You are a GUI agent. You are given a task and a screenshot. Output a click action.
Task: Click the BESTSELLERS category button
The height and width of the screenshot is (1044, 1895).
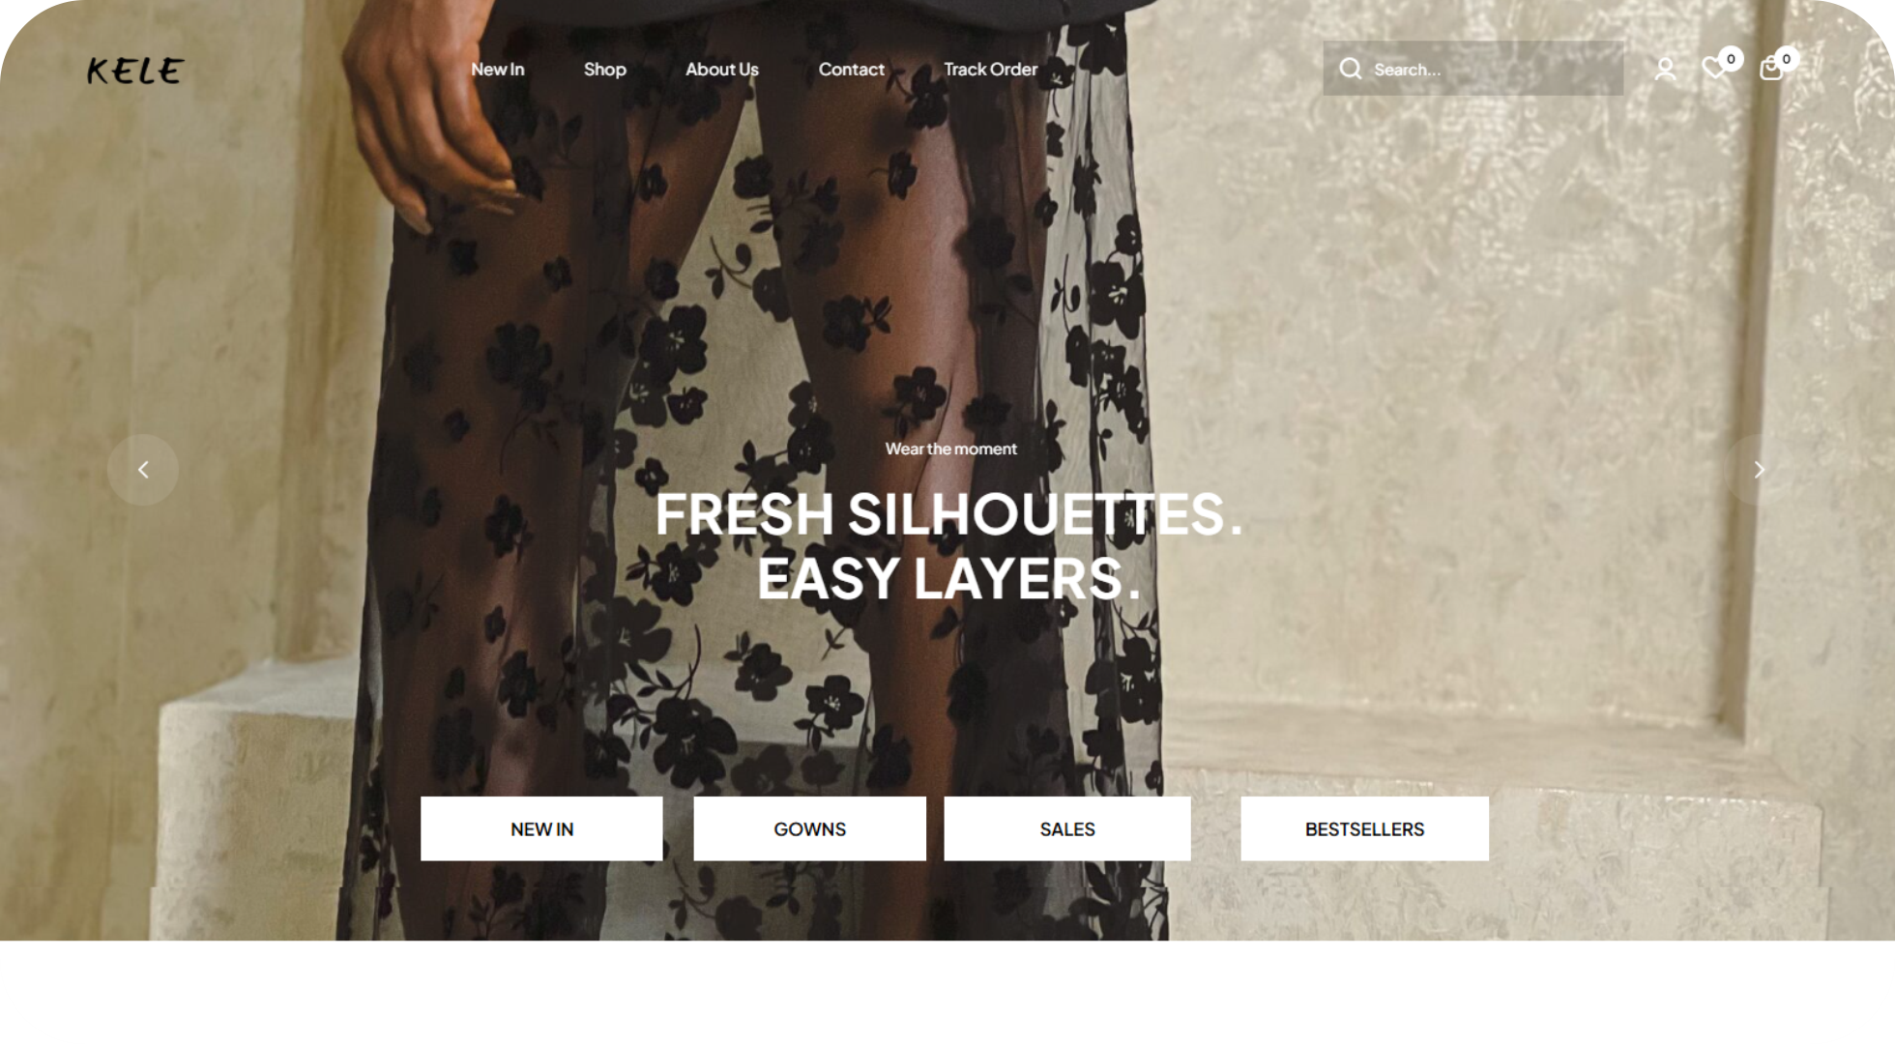1364,828
